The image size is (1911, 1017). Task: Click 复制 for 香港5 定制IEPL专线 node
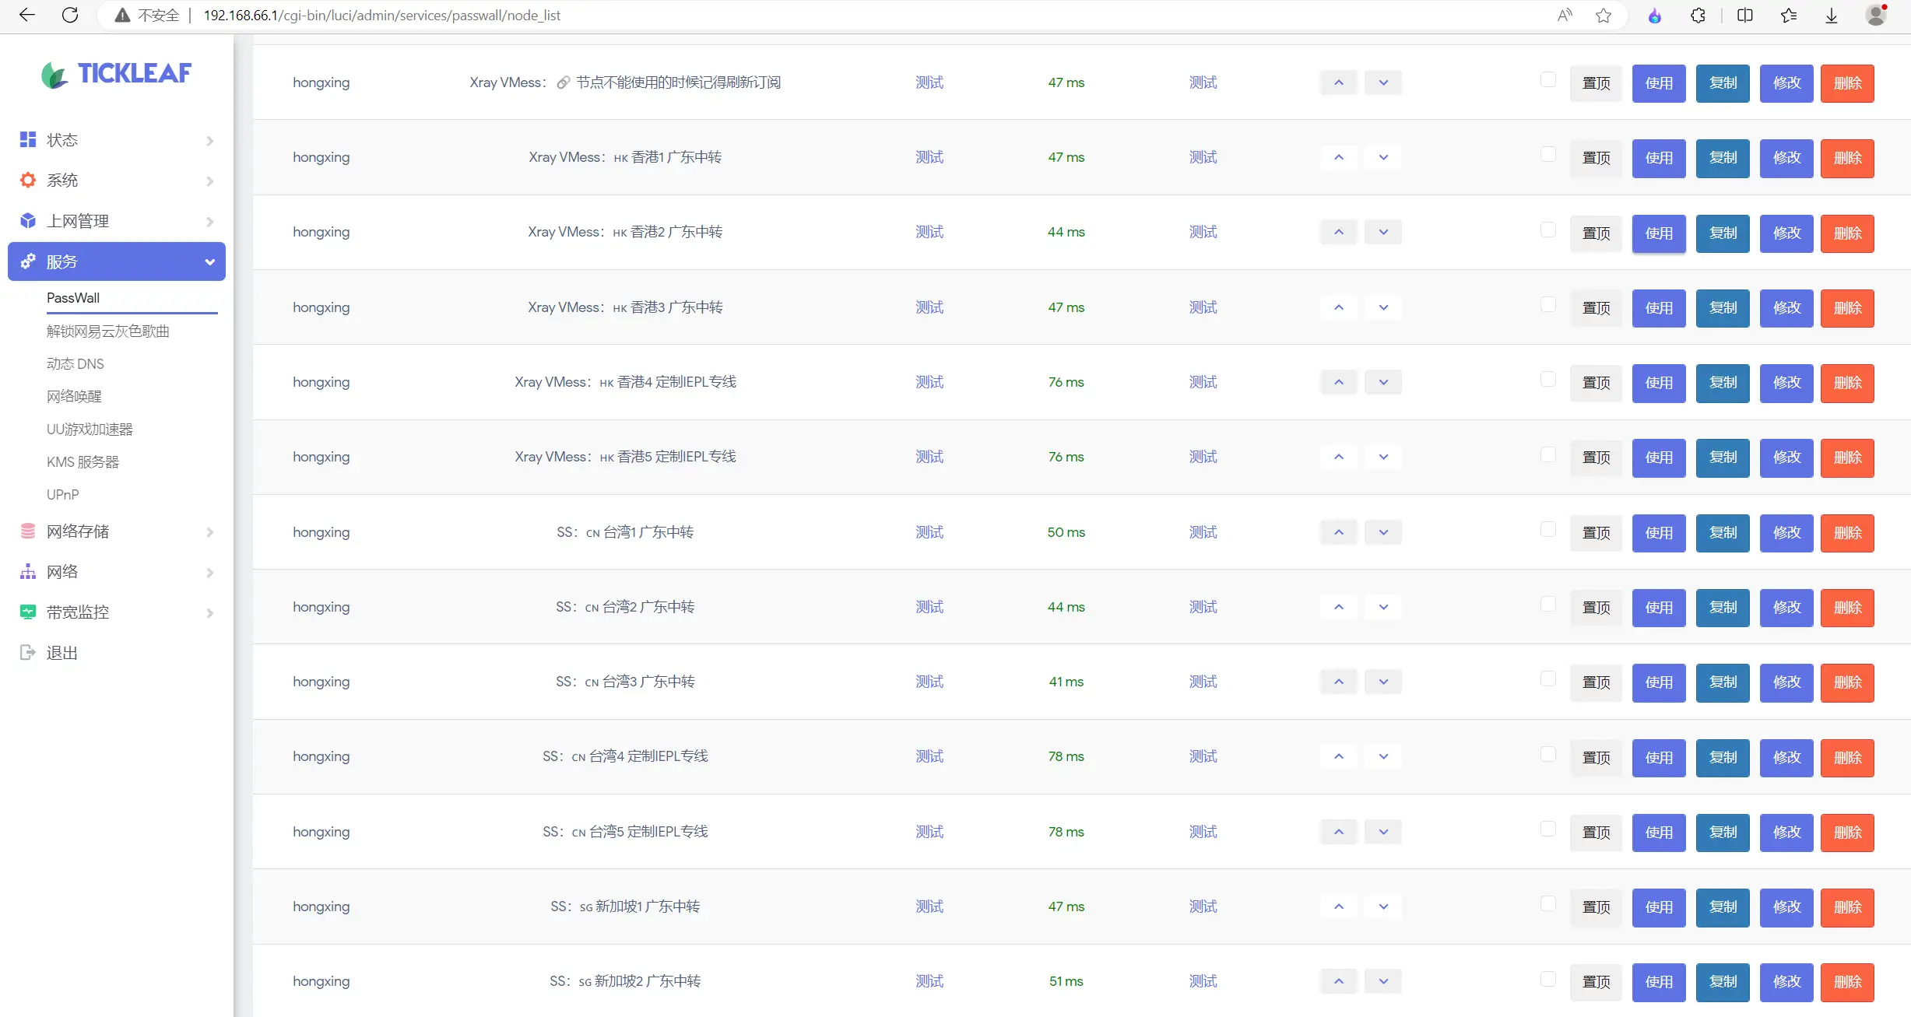coord(1723,458)
